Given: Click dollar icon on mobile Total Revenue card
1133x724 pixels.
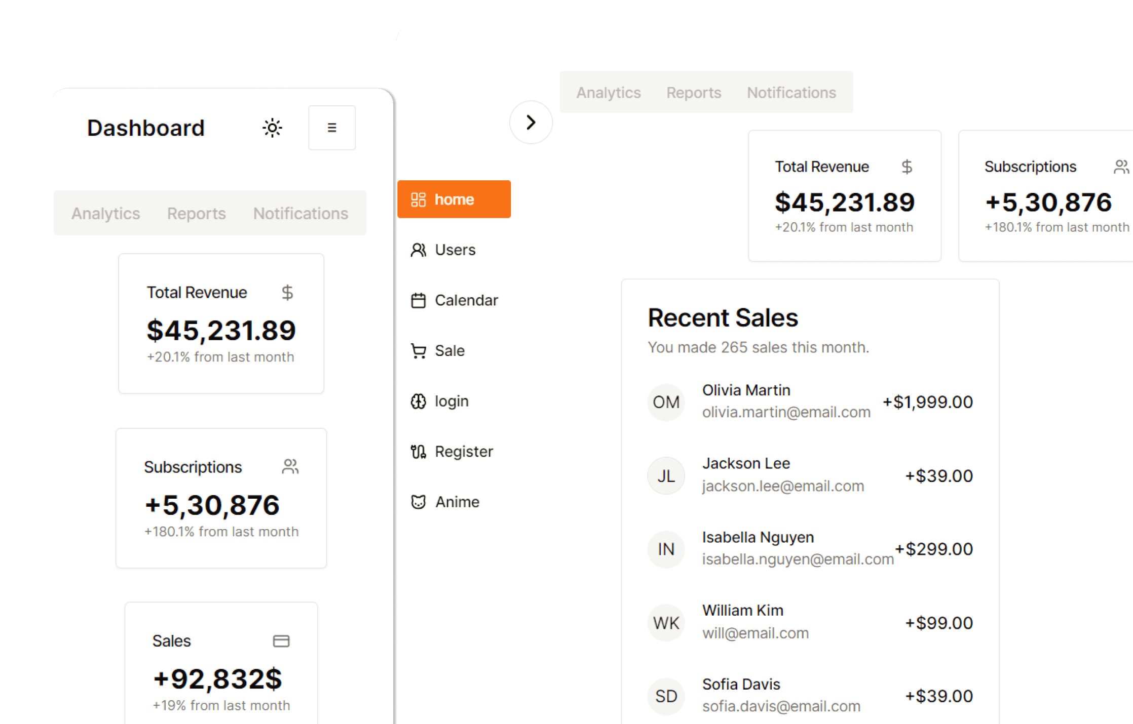Looking at the screenshot, I should 287,293.
